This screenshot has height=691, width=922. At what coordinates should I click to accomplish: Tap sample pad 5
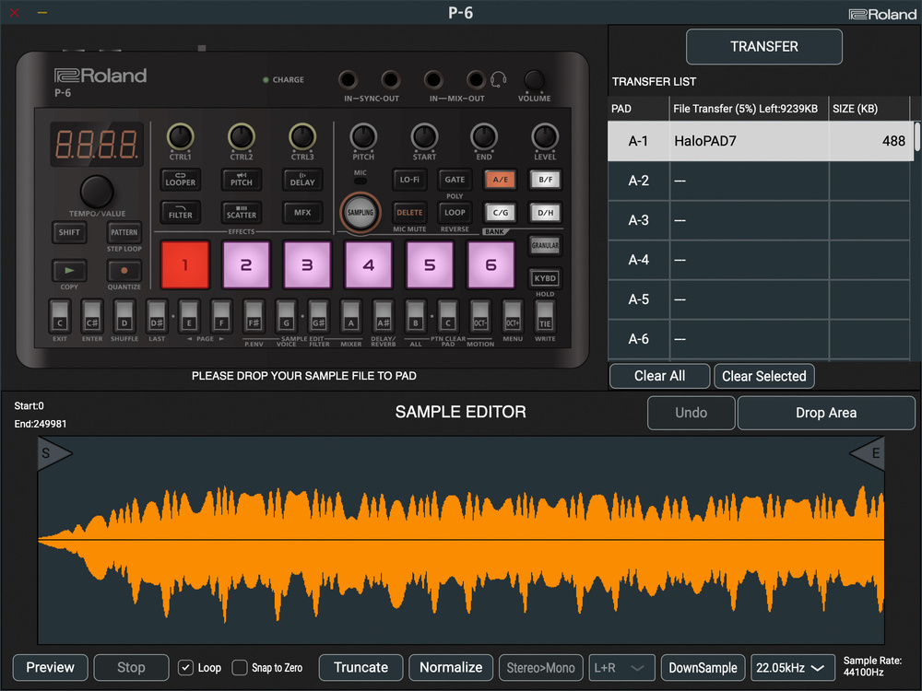430,265
